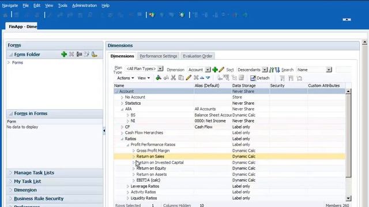Viewport: 369px width, 207px height.
Task: Expand the Business Rule Security section
Action: tap(10, 198)
